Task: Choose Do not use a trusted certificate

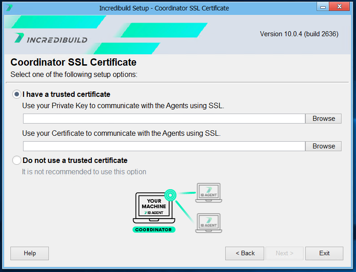Action: (17, 160)
